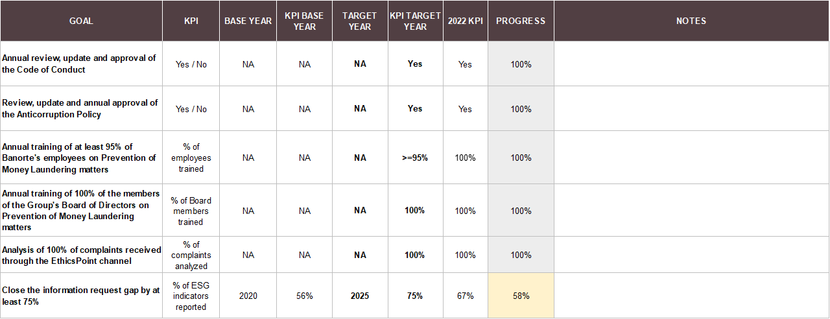
Task: Click the '% of complaints analyzed' cell
Action: click(191, 255)
